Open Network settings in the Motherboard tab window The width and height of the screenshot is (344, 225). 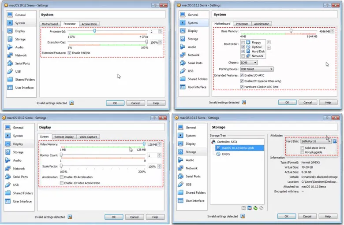(x=194, y=55)
